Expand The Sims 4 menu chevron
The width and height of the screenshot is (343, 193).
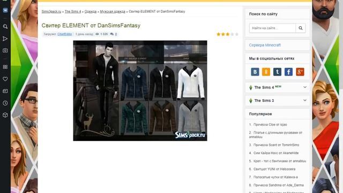pos(305,87)
